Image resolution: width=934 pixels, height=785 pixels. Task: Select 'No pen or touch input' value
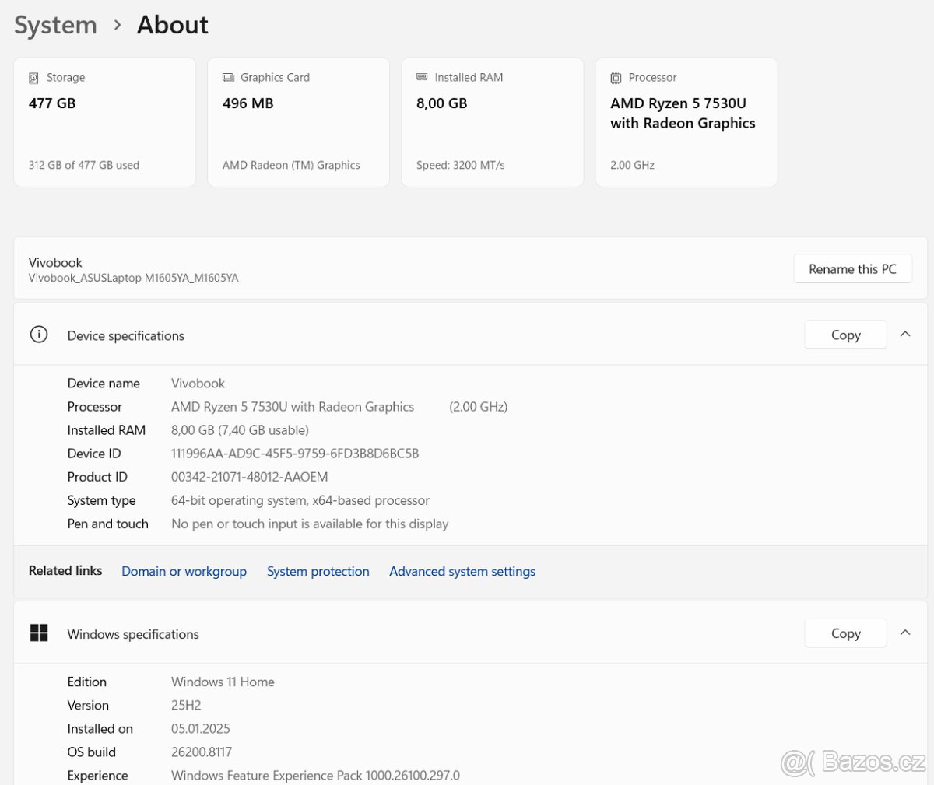tap(310, 524)
